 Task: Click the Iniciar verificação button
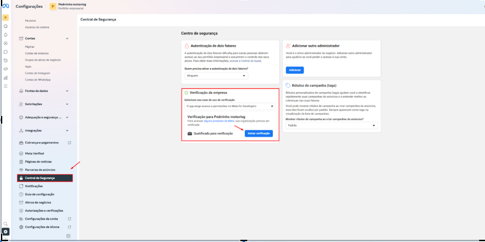tap(259, 134)
